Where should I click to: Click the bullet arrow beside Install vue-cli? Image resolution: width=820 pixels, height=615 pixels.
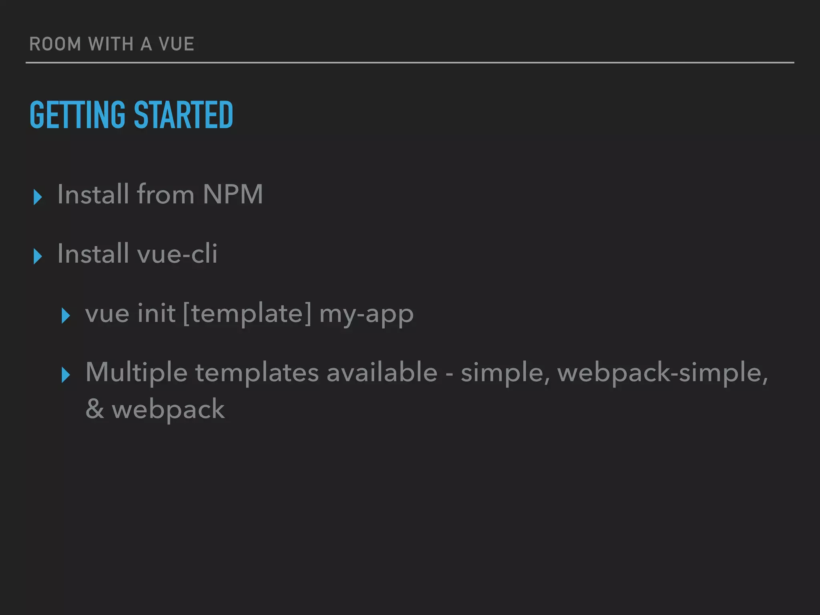coord(38,256)
